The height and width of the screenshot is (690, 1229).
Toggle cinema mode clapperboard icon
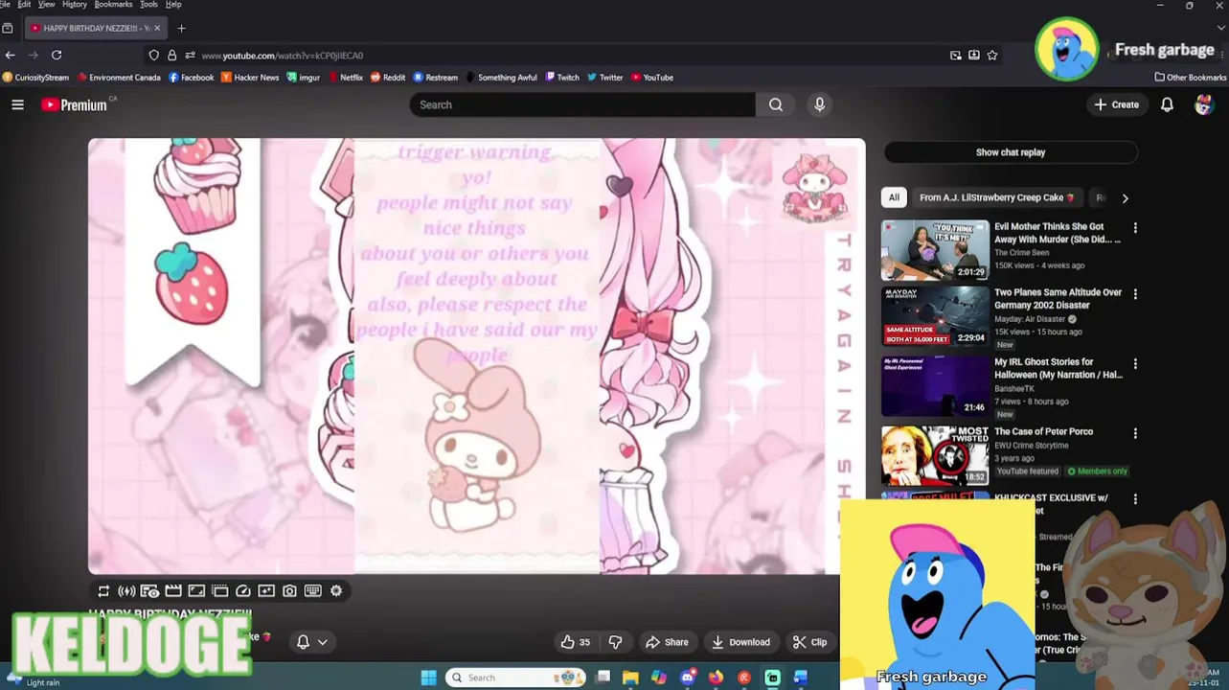[x=173, y=591]
